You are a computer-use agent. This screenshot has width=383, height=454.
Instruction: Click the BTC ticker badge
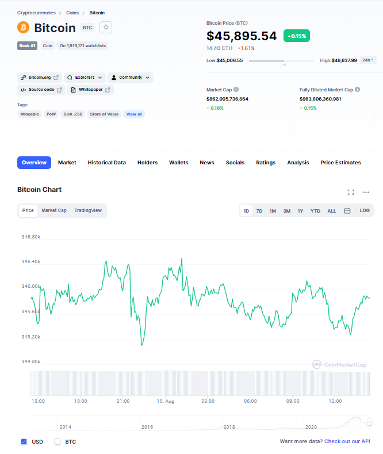87,28
